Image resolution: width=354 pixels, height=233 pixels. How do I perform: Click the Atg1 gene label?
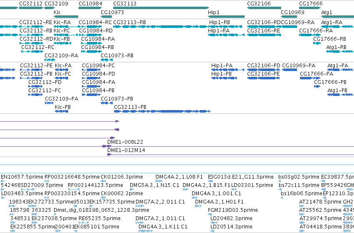[x=327, y=12]
